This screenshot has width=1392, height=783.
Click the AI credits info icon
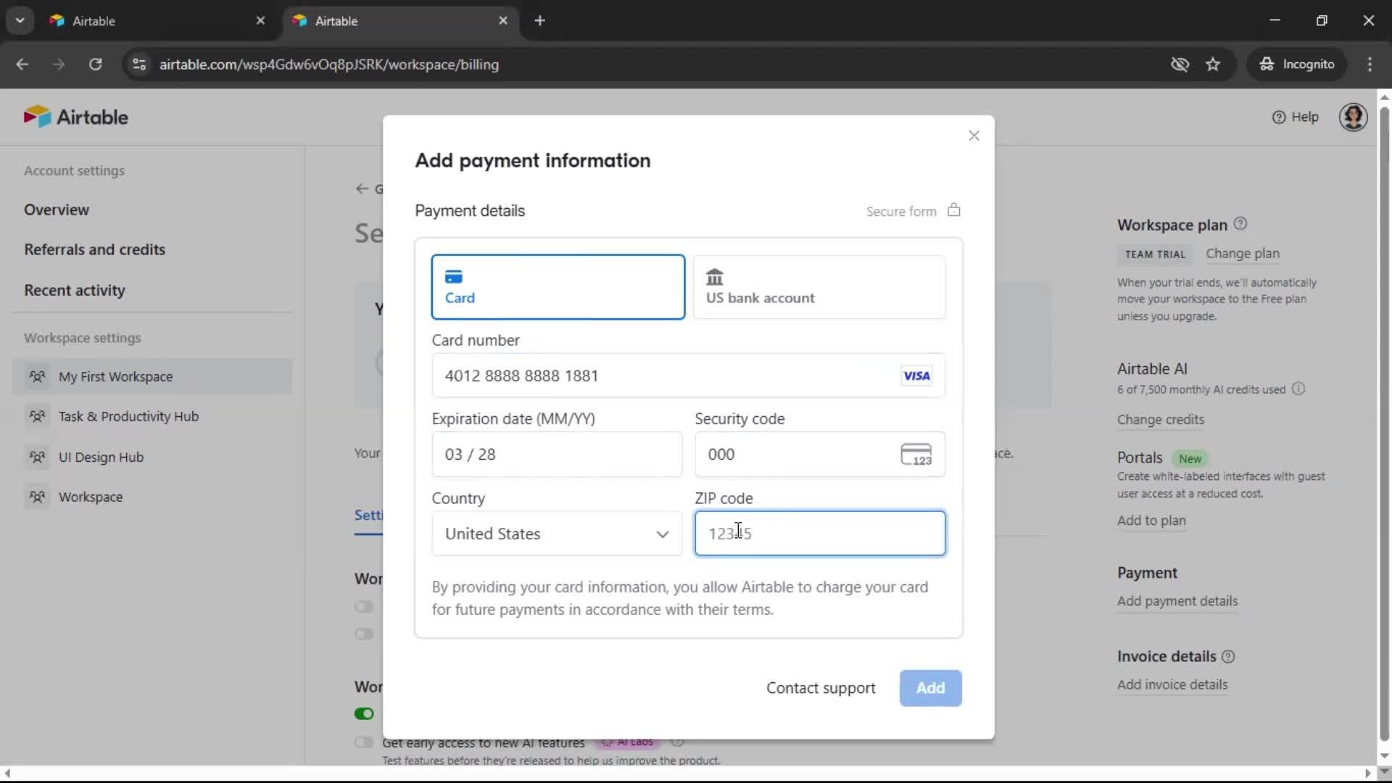pos(1298,389)
